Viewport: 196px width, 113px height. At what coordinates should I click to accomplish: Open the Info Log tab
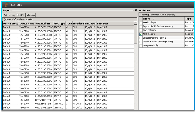point(31,15)
